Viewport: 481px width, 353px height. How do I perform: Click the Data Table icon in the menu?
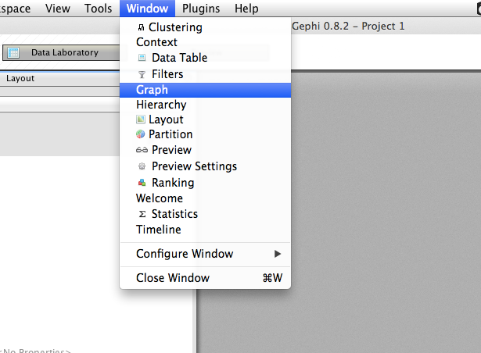click(x=142, y=58)
